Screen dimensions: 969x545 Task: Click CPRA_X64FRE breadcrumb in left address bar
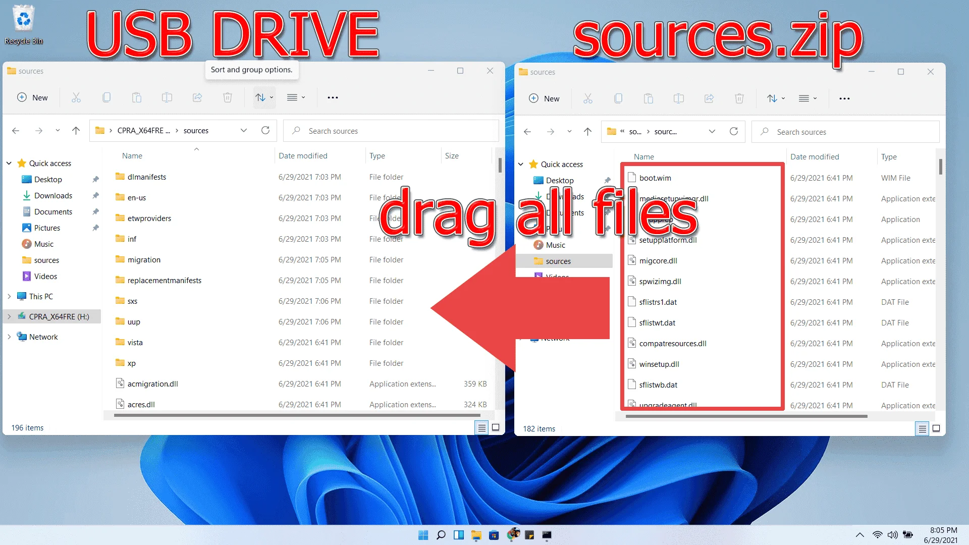(143, 131)
